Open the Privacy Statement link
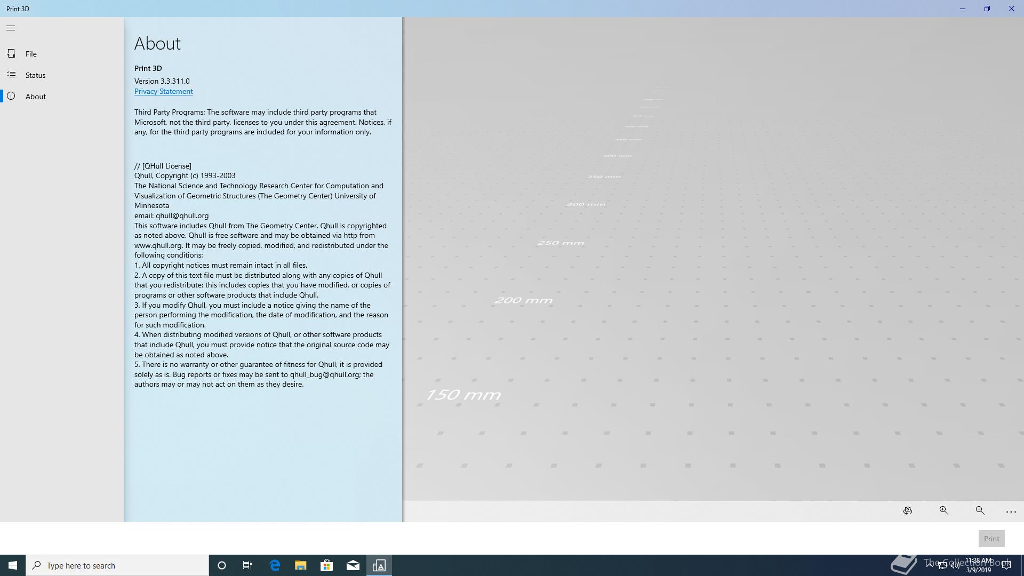Screen dimensions: 1024x576 163,91
